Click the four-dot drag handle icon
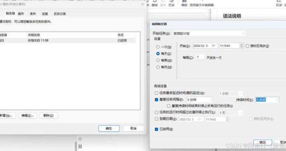 pyautogui.click(x=80, y=147)
